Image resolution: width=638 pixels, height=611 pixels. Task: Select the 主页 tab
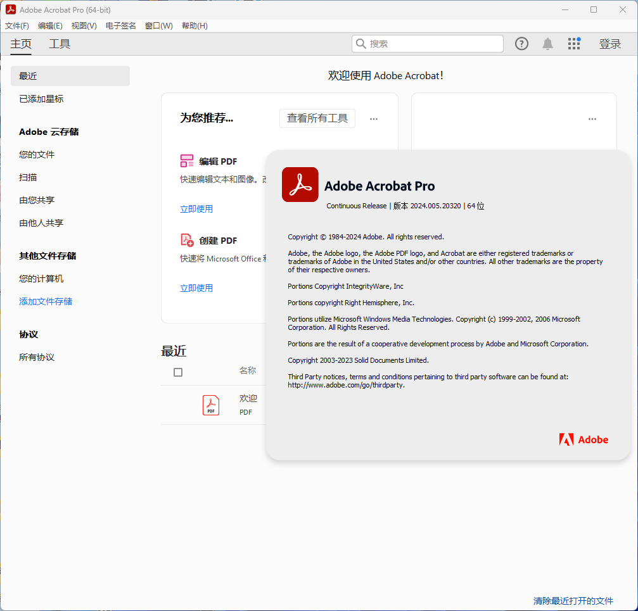pyautogui.click(x=20, y=44)
